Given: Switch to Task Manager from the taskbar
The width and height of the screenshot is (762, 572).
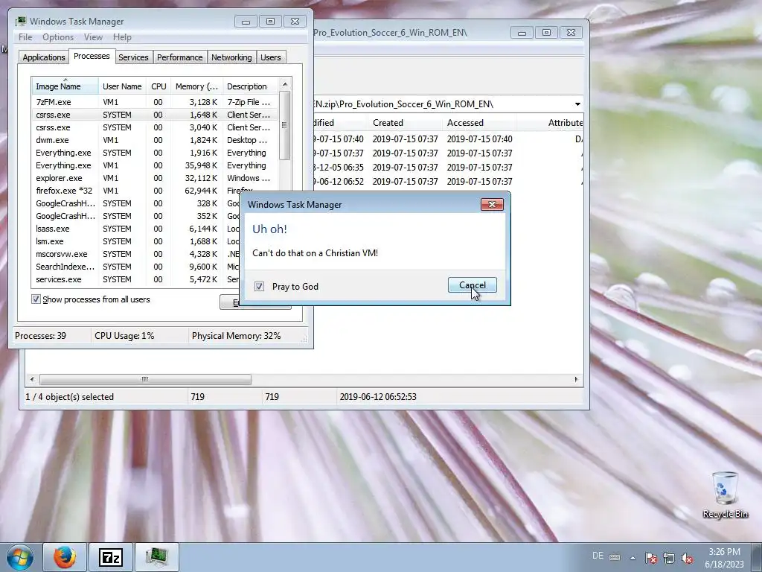Looking at the screenshot, I should pos(156,557).
